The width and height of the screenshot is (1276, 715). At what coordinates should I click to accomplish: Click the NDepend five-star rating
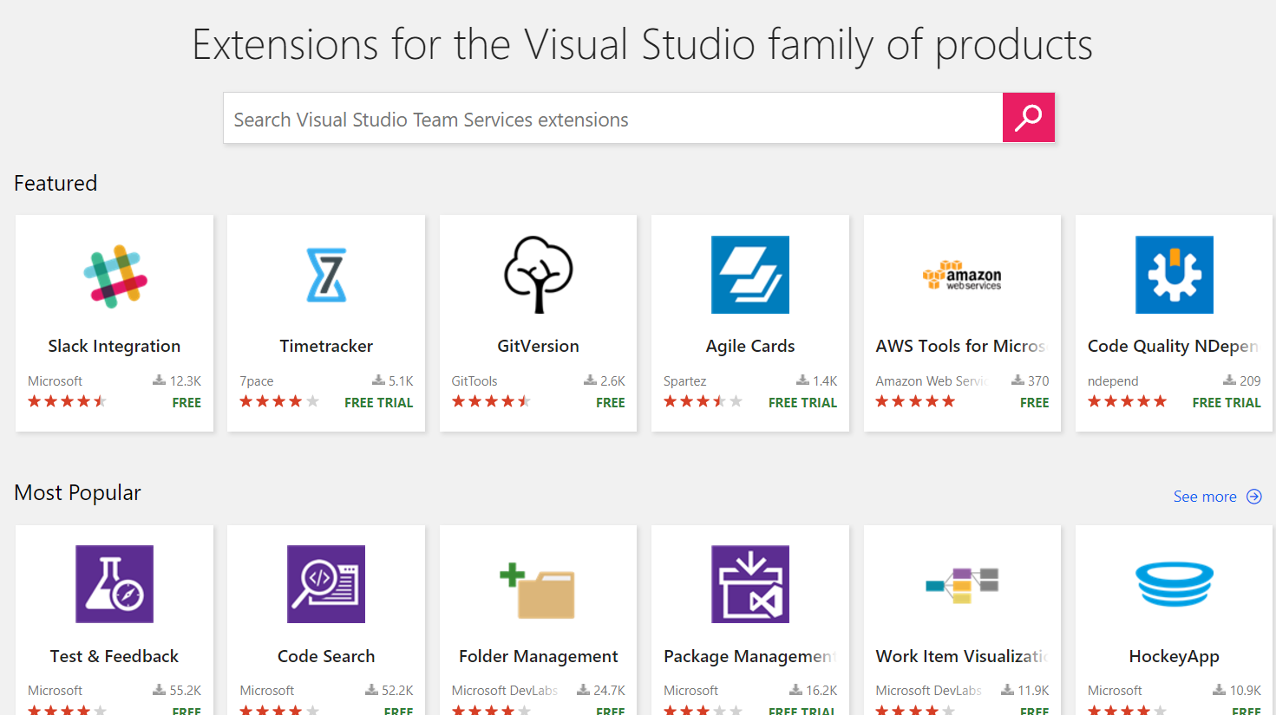[x=1128, y=401]
